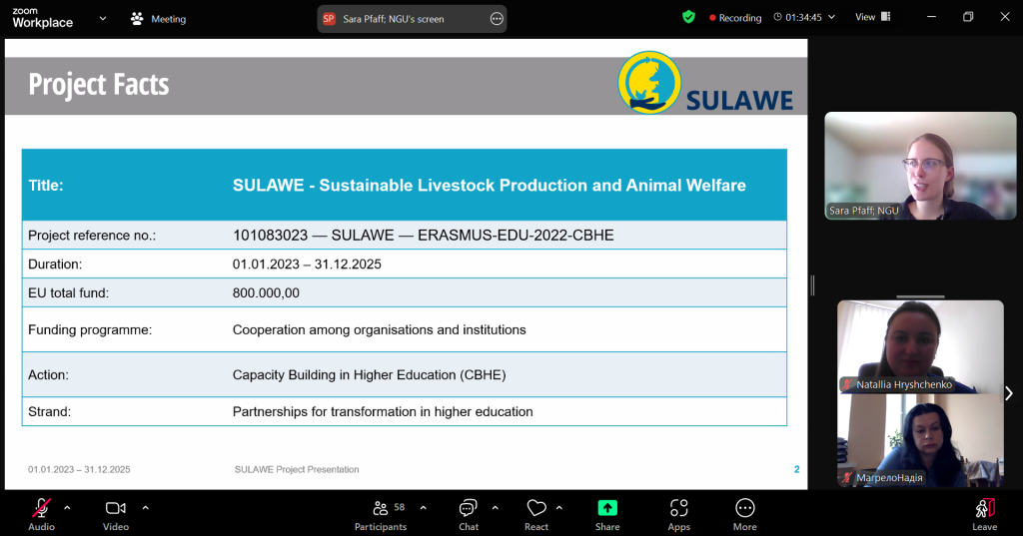
Task: Minimize the Zoom window
Action: tap(932, 17)
